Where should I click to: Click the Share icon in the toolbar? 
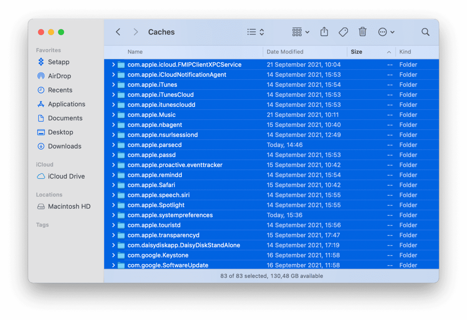pyautogui.click(x=324, y=32)
